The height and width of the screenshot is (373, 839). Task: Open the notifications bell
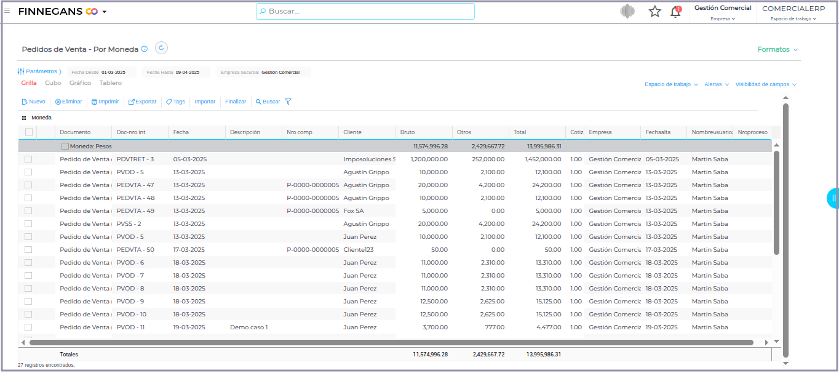pos(675,12)
